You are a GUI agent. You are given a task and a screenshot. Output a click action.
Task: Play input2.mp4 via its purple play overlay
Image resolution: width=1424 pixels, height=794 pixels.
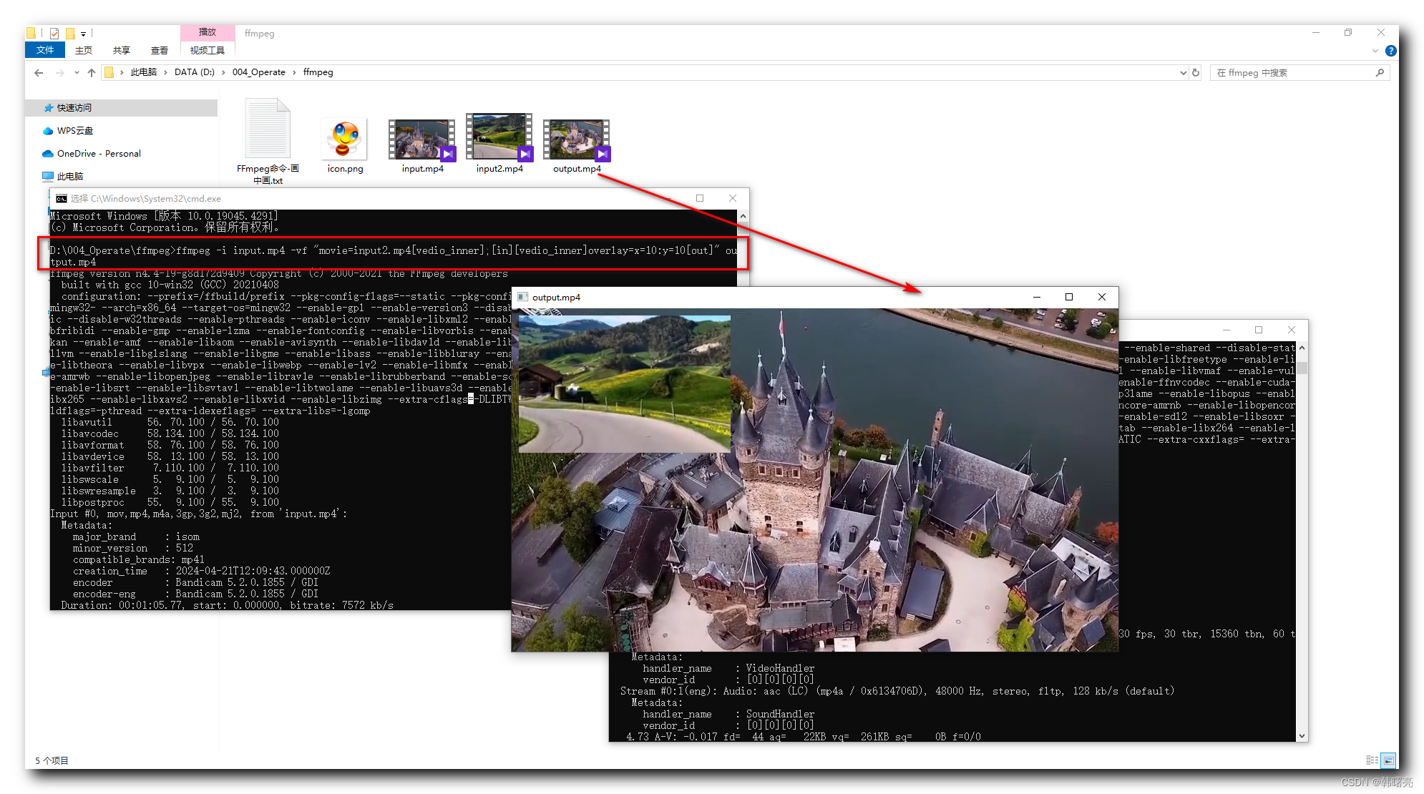pos(525,153)
